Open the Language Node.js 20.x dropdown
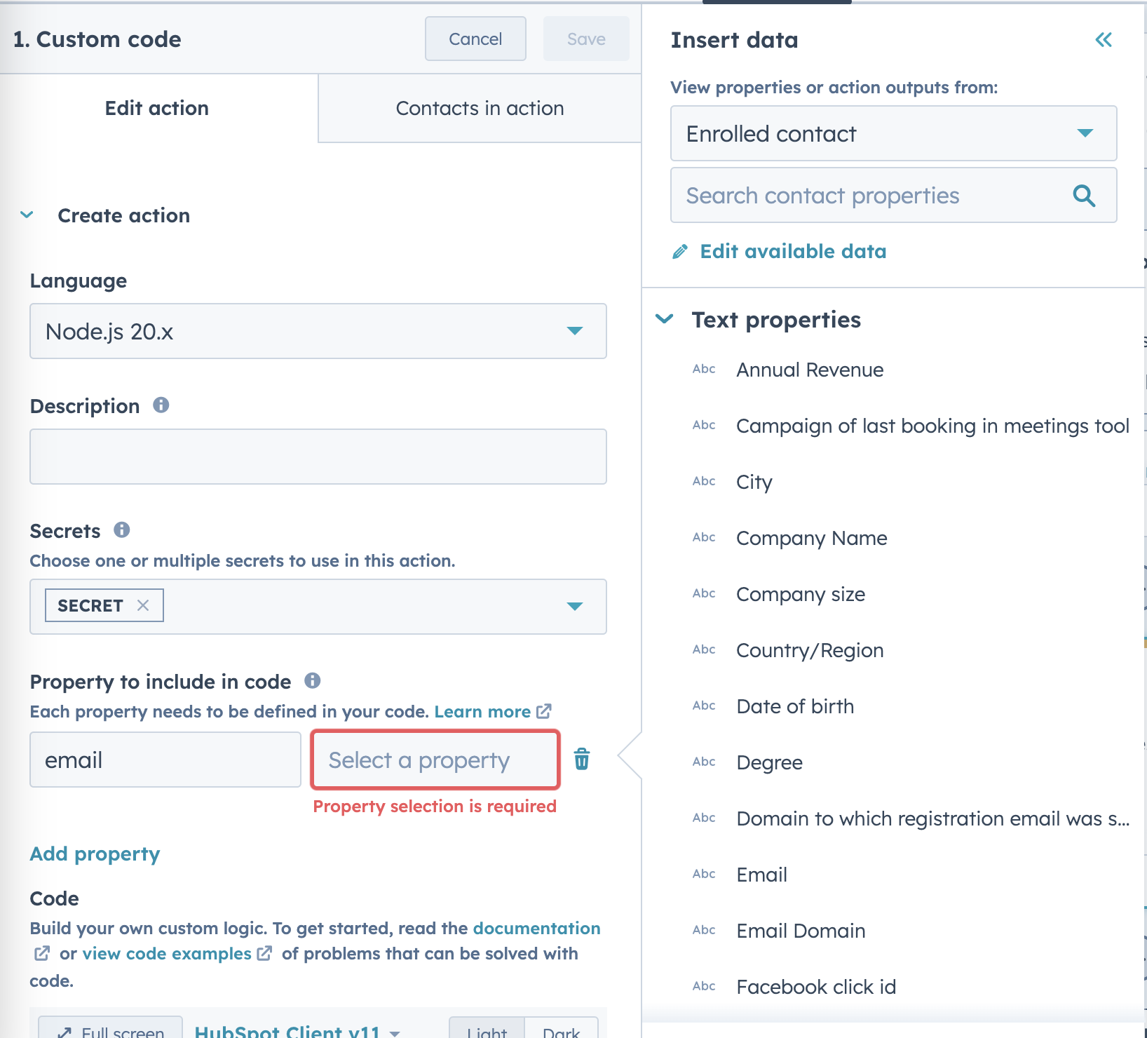The width and height of the screenshot is (1147, 1038). pyautogui.click(x=318, y=331)
